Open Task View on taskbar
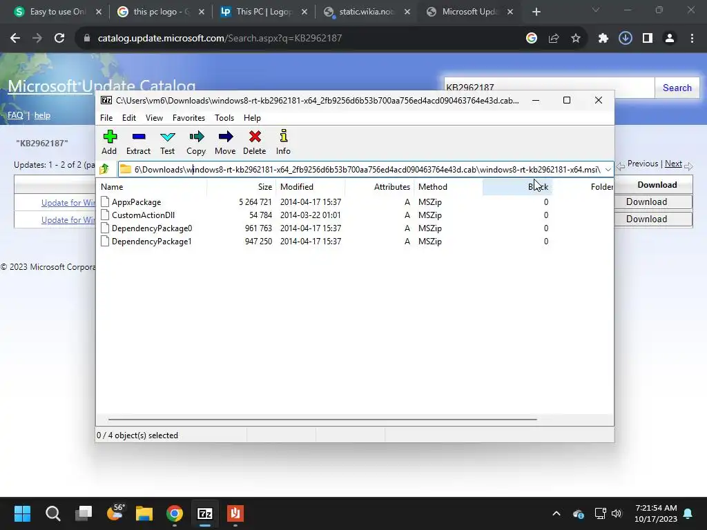This screenshot has width=707, height=530. [84, 513]
